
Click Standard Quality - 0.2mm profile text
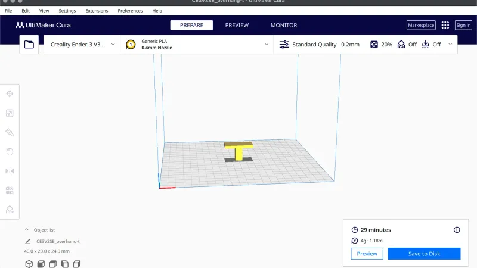[x=326, y=44]
